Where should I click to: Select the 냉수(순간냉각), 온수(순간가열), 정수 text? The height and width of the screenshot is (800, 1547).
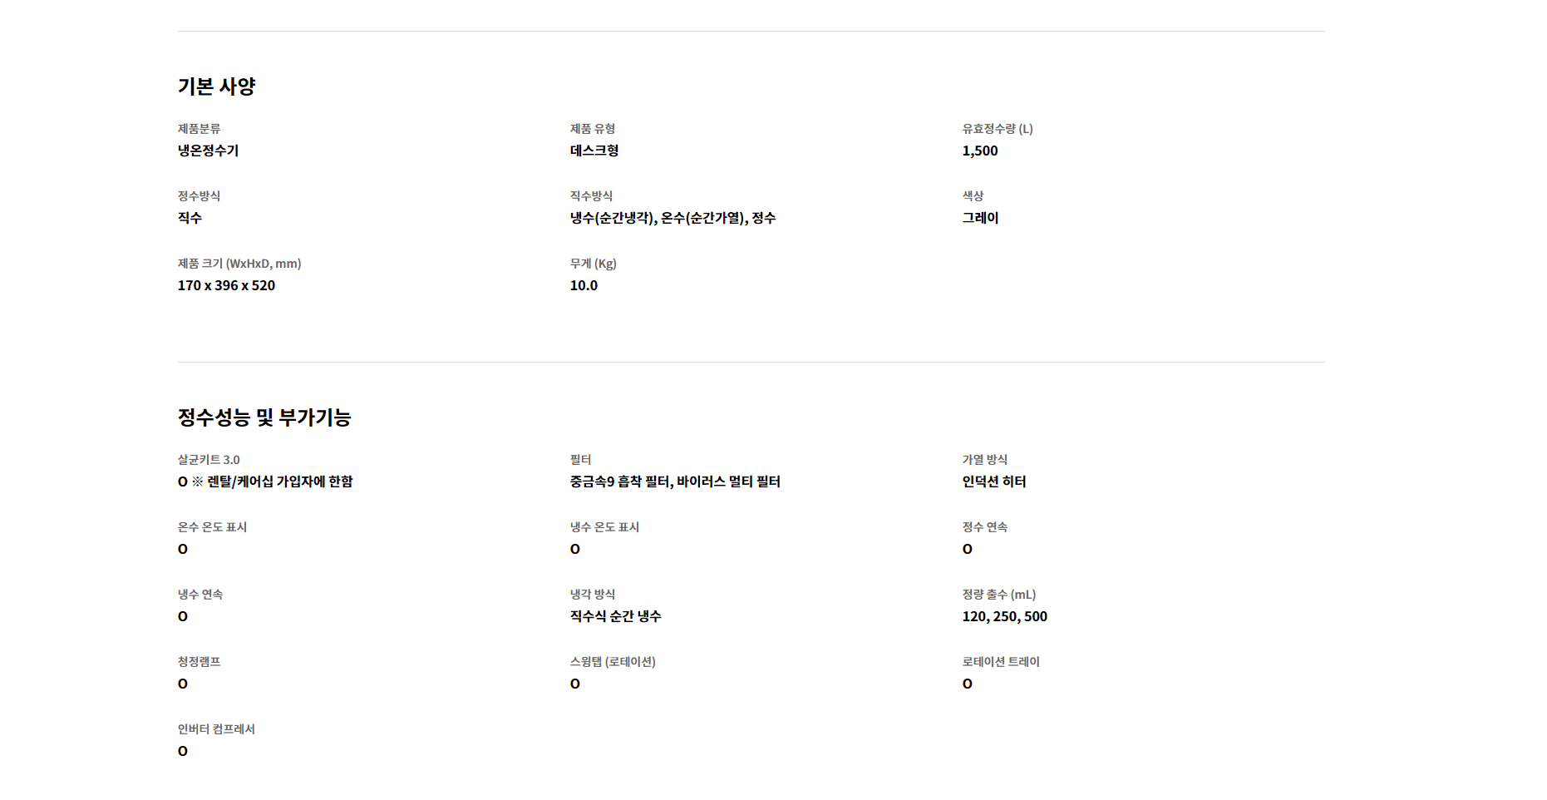tap(673, 218)
